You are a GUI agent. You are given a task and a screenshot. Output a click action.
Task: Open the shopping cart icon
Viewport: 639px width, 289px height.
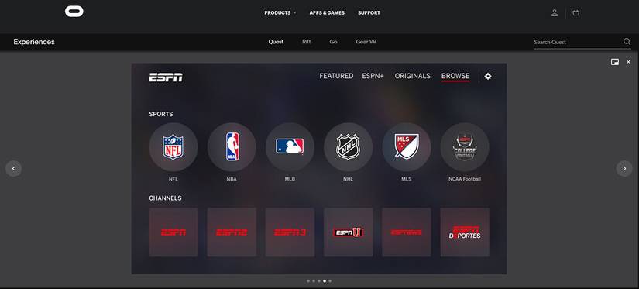575,13
